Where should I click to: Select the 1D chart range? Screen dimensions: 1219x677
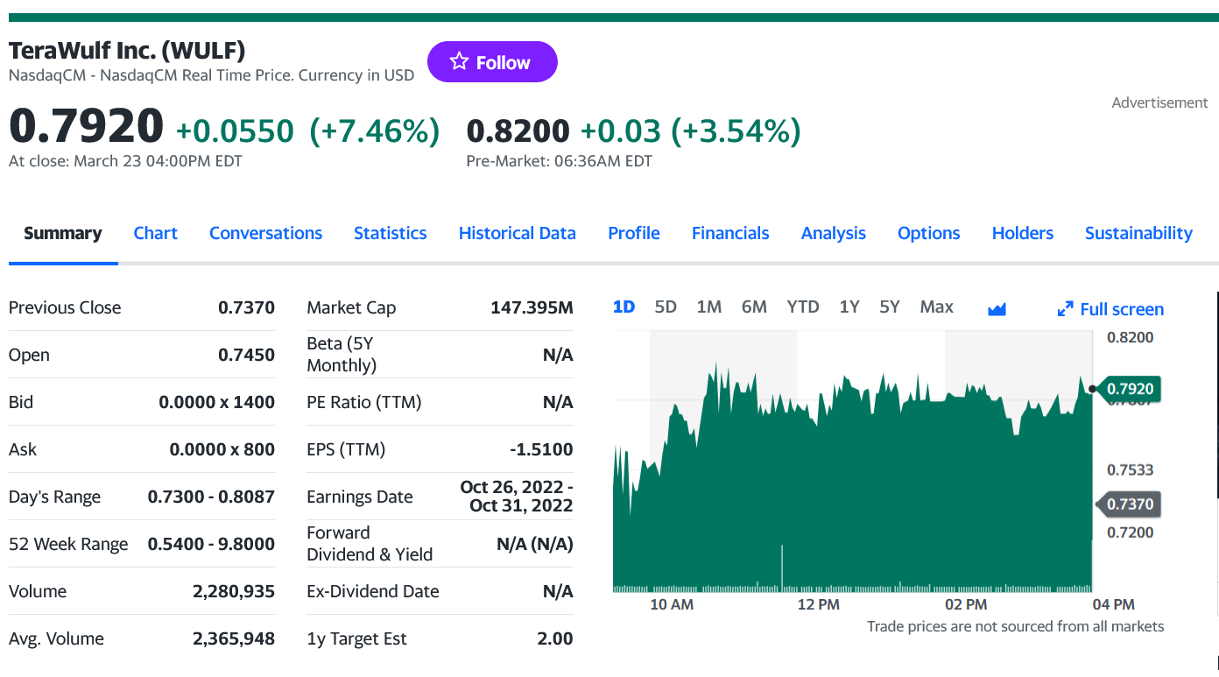(624, 307)
